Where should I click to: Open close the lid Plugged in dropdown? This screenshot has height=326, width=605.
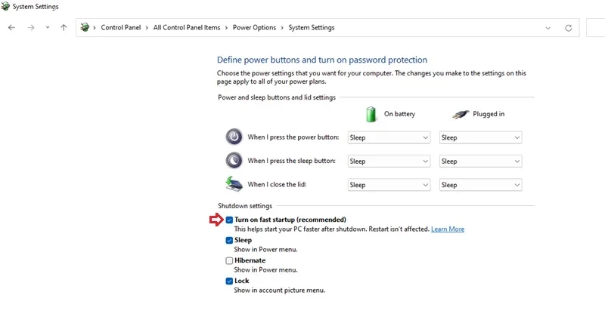point(480,185)
